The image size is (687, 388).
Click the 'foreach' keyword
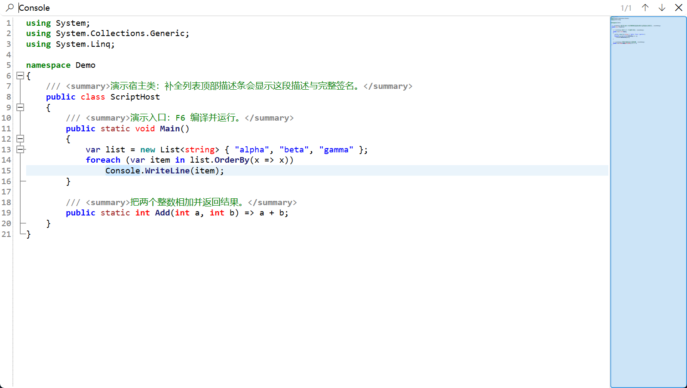[103, 160]
